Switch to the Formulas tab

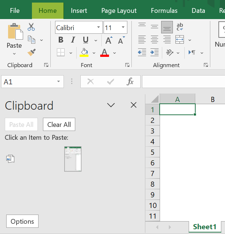[x=164, y=11]
